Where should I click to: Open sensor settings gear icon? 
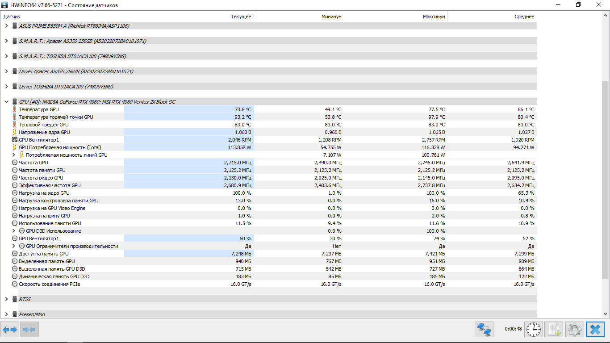pos(574,330)
